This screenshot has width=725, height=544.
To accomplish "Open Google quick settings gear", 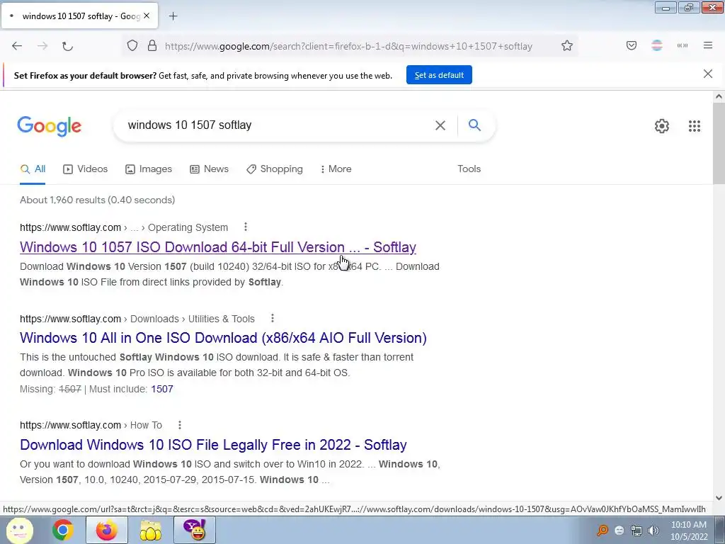I will point(662,126).
